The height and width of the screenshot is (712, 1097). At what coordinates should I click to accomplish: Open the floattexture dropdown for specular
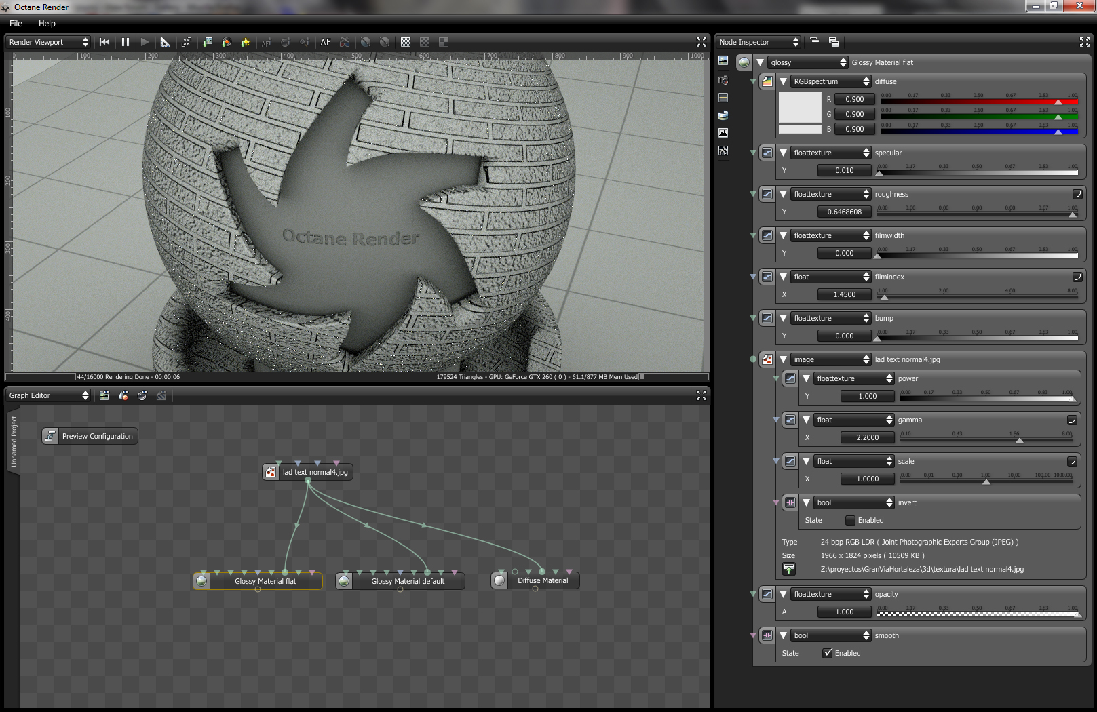(831, 153)
